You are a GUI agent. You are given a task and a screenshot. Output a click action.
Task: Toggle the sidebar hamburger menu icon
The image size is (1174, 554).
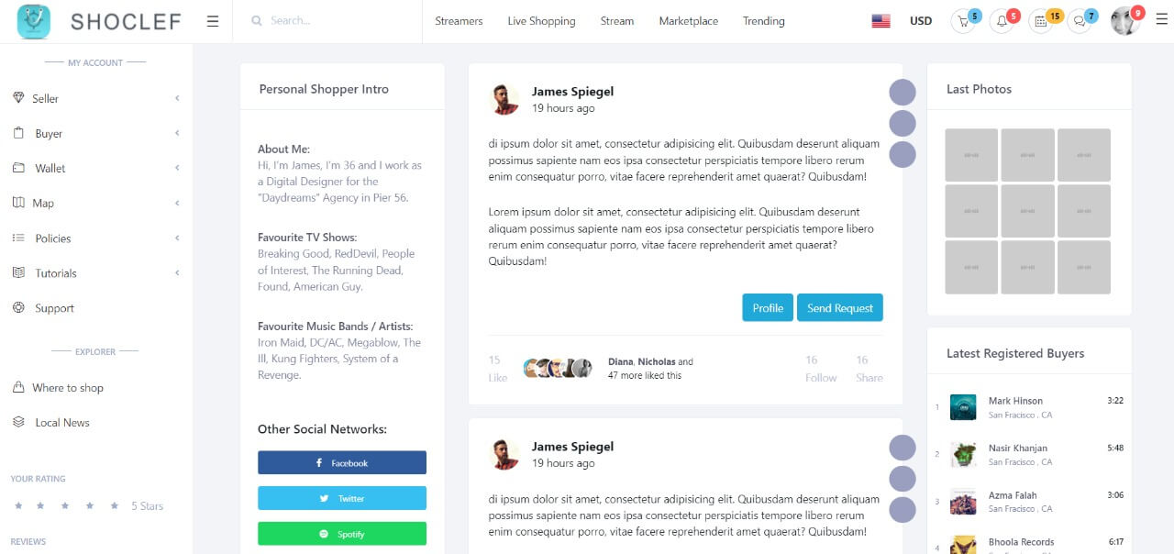[213, 21]
